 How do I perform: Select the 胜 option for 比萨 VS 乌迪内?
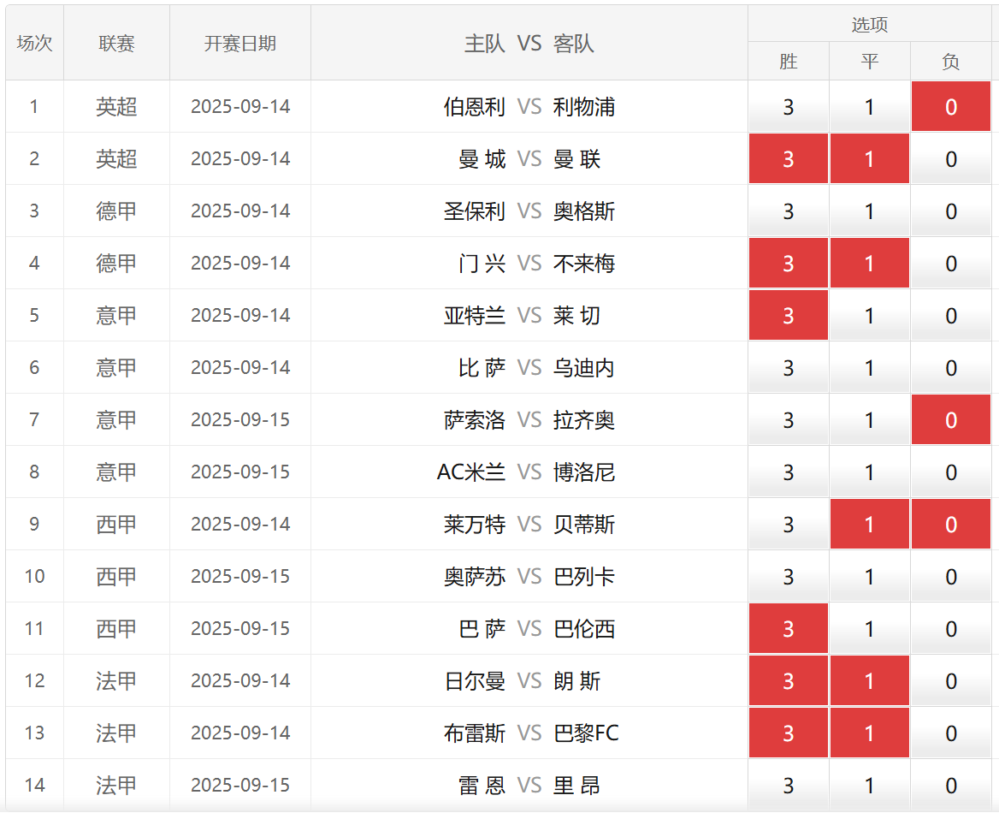pos(788,368)
